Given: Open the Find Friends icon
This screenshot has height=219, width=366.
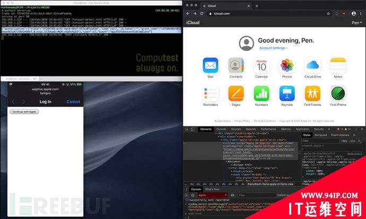Looking at the screenshot, I should pyautogui.click(x=312, y=93).
